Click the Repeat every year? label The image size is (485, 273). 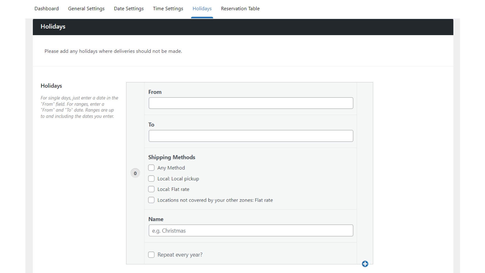pos(180,255)
